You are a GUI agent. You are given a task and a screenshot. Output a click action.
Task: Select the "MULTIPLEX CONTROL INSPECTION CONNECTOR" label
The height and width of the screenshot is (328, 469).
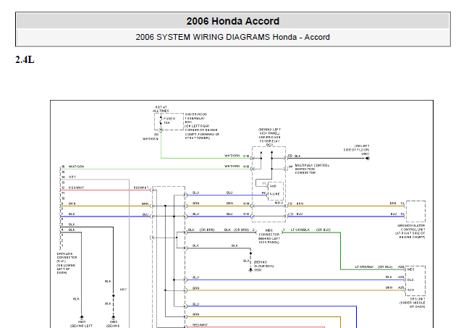coord(312,169)
